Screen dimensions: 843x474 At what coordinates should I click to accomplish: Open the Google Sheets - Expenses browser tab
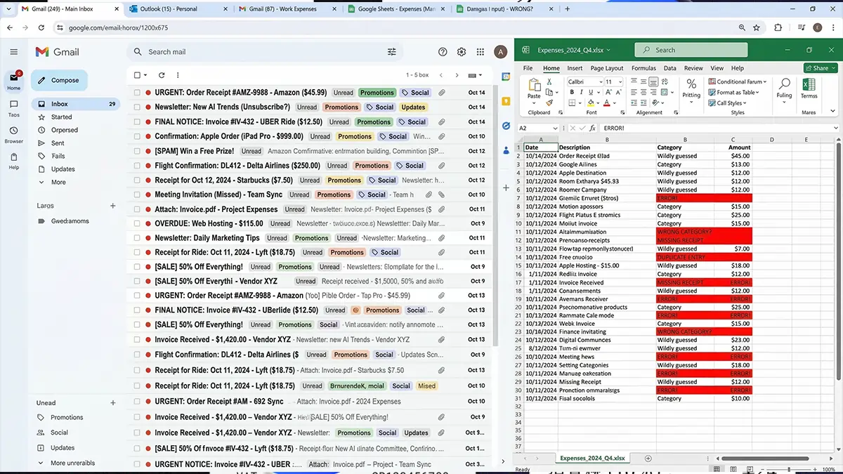click(389, 10)
